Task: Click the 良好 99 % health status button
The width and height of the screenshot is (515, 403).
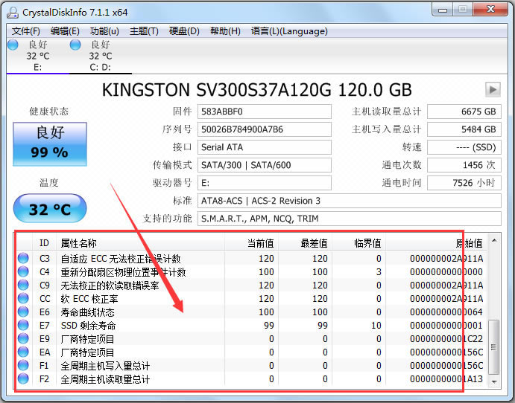Action: [50, 144]
